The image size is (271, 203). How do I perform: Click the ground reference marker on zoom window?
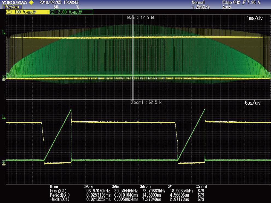click(x=3, y=163)
